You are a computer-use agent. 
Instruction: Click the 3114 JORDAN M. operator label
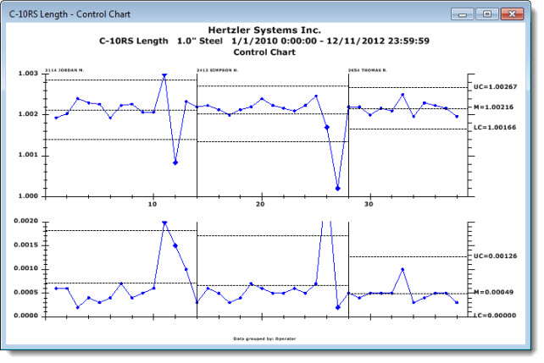click(x=65, y=70)
